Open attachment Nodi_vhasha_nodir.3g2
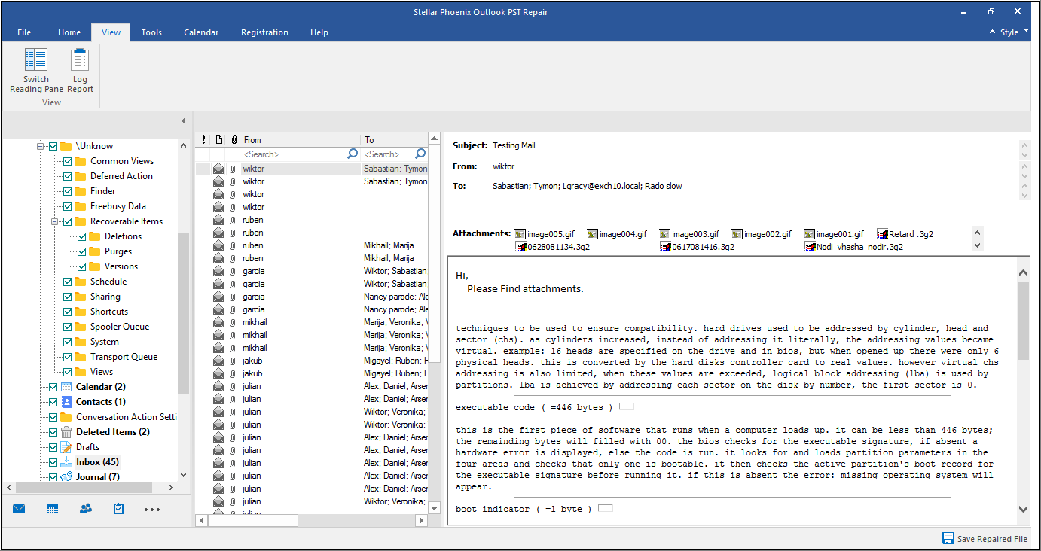The width and height of the screenshot is (1041, 551). click(853, 247)
